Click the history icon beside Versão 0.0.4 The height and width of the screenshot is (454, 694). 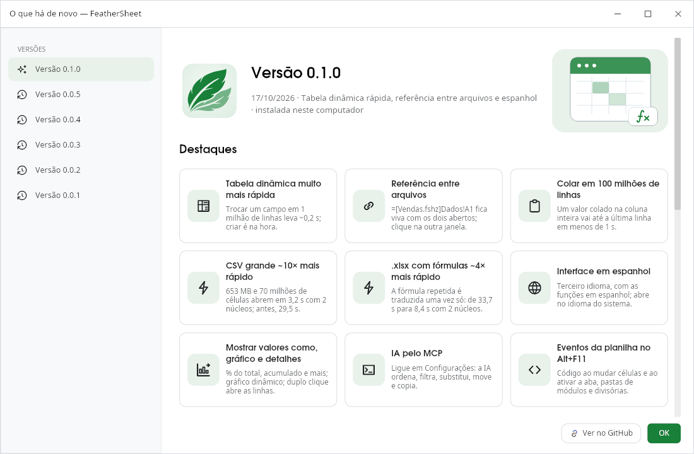click(x=22, y=119)
